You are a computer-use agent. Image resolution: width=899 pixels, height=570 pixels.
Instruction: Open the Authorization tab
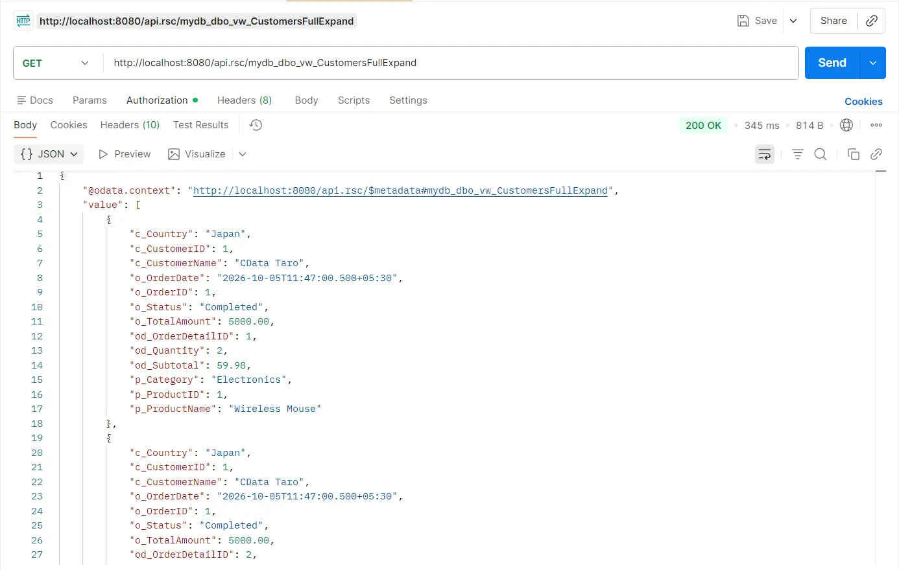(x=162, y=100)
